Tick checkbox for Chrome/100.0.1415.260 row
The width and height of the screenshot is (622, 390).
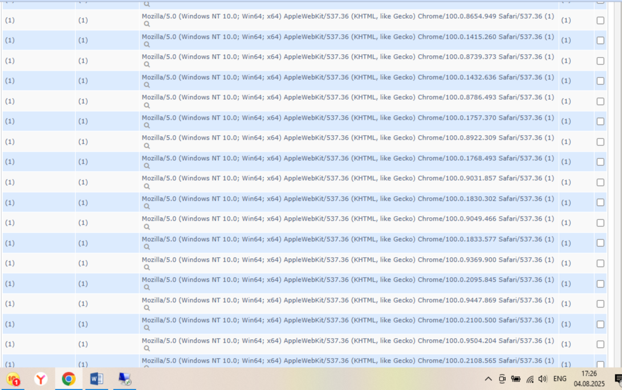[600, 40]
